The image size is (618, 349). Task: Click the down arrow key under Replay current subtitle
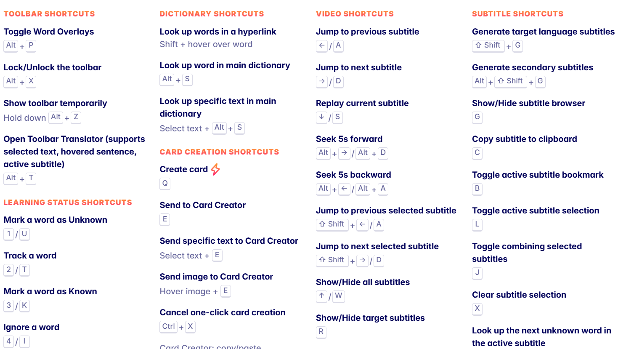(x=321, y=117)
